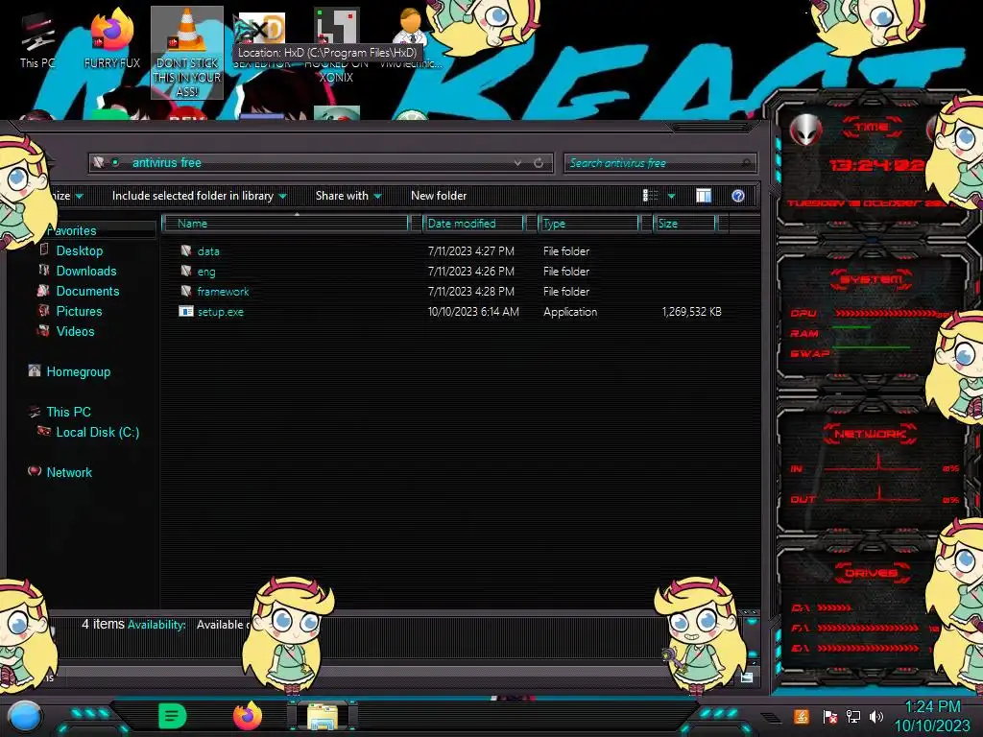The image size is (983, 737).
Task: Open Pictures in the navigation pane
Action: [x=79, y=311]
